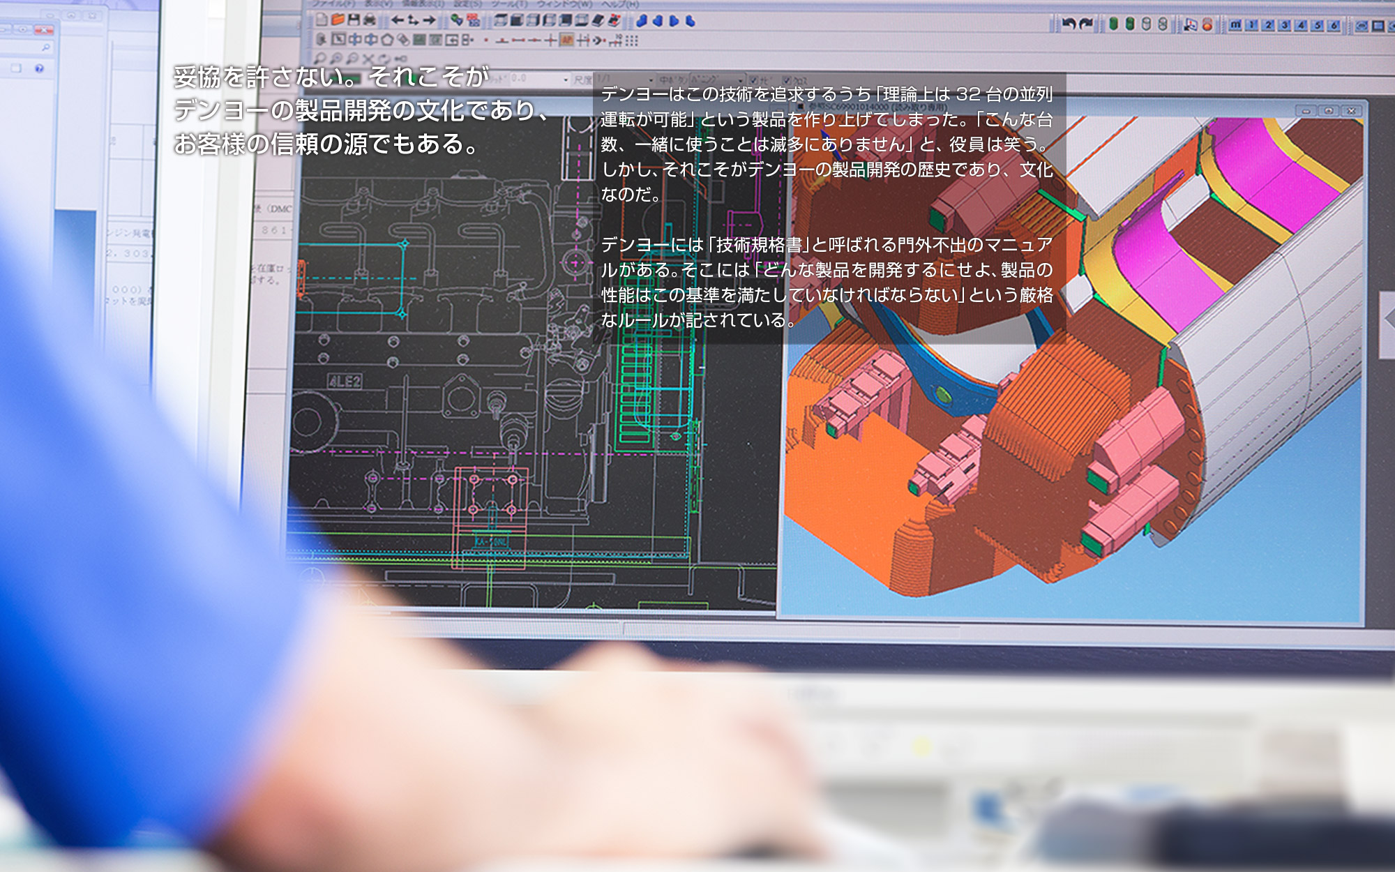This screenshot has width=1395, height=872.
Task: Toggle the highlighted AP snap button
Action: [566, 40]
